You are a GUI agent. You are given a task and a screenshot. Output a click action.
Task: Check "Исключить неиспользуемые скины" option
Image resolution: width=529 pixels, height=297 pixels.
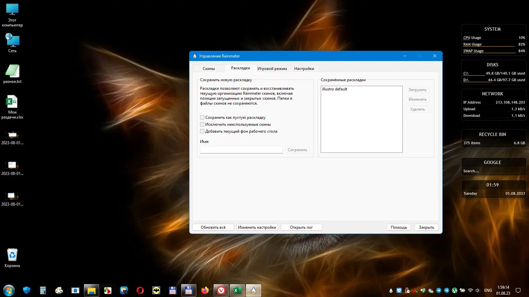[x=202, y=124]
